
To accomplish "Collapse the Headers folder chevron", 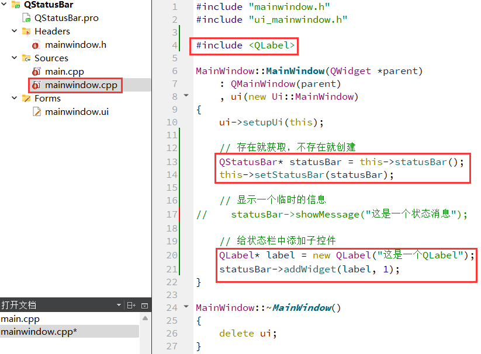I will 14,31.
